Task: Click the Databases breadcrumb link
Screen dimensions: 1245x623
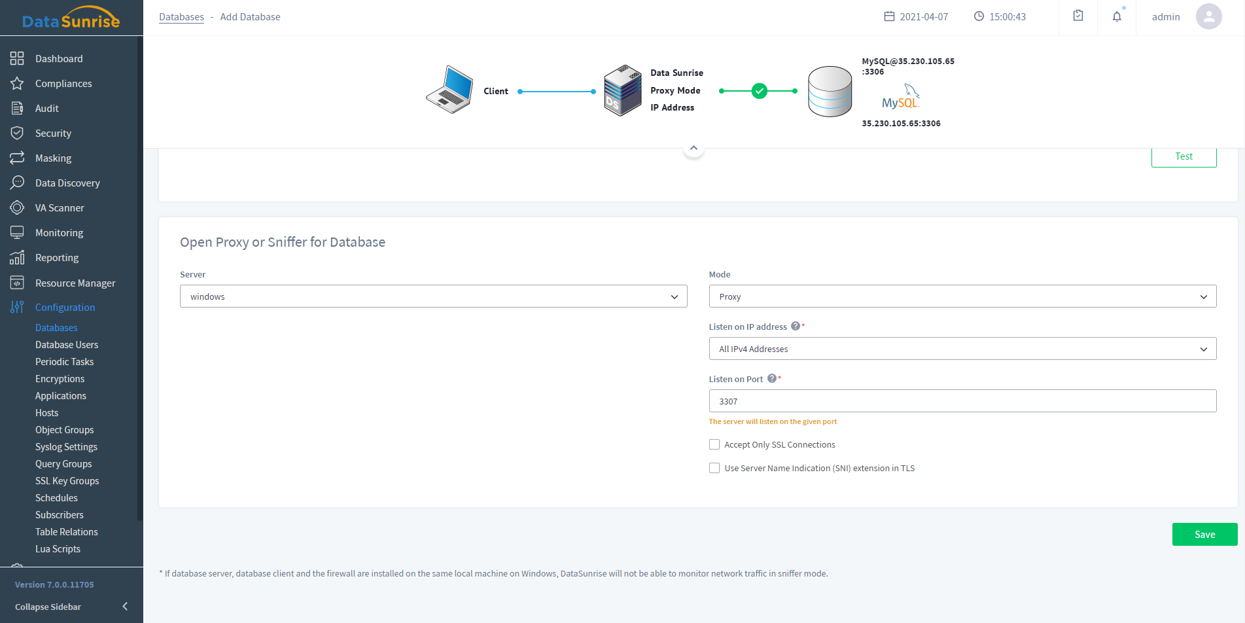Action: coord(181,17)
